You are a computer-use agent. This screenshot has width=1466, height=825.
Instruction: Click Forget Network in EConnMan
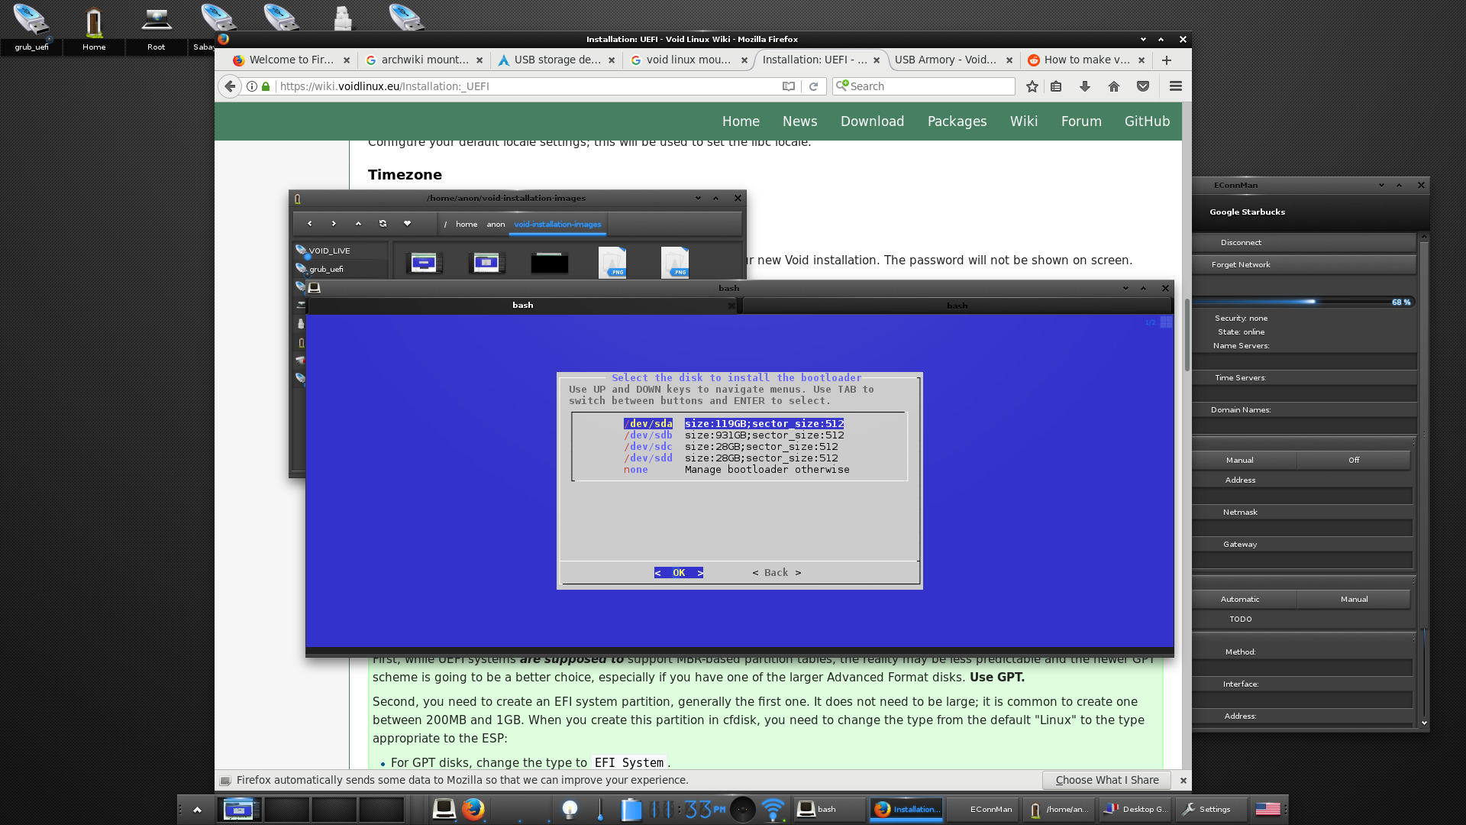point(1304,264)
